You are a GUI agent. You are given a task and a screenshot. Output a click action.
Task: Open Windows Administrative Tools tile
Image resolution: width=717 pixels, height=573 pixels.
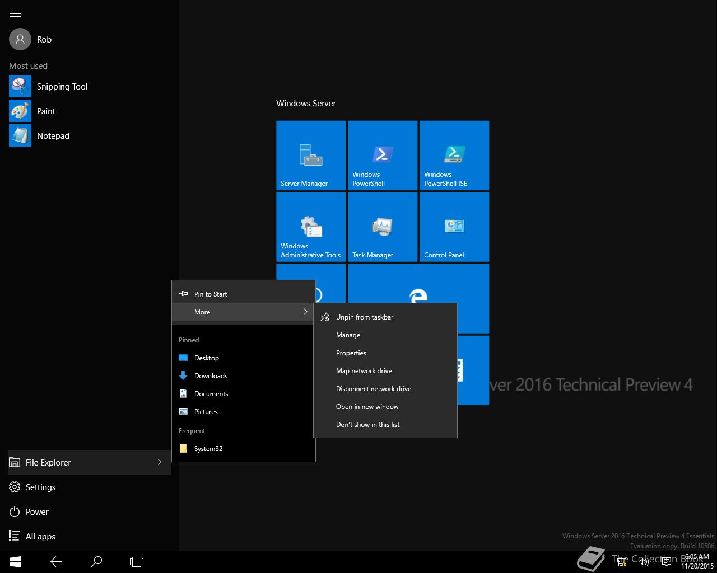pos(311,227)
